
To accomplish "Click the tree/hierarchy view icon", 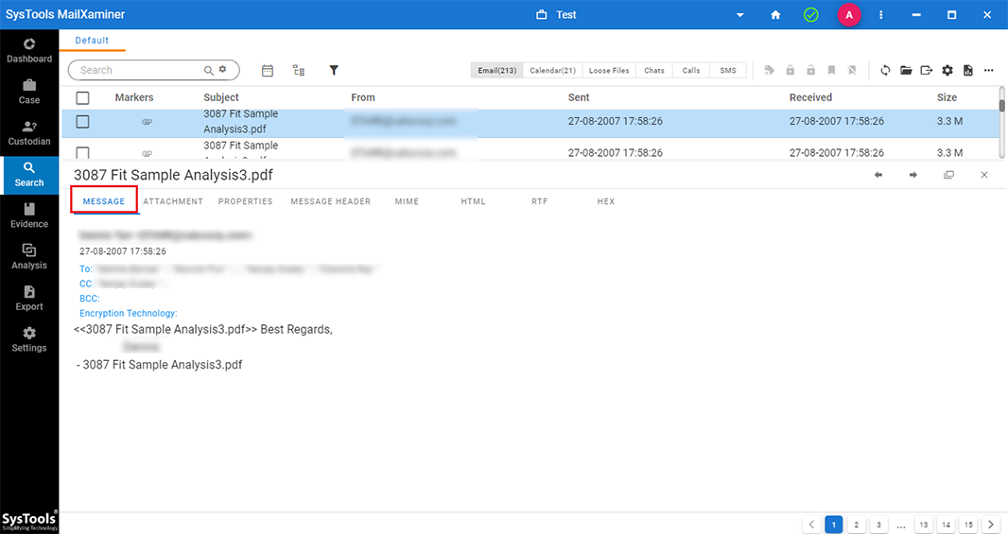I will click(x=299, y=71).
